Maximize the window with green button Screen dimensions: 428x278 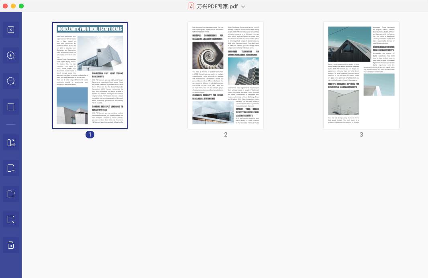point(21,6)
